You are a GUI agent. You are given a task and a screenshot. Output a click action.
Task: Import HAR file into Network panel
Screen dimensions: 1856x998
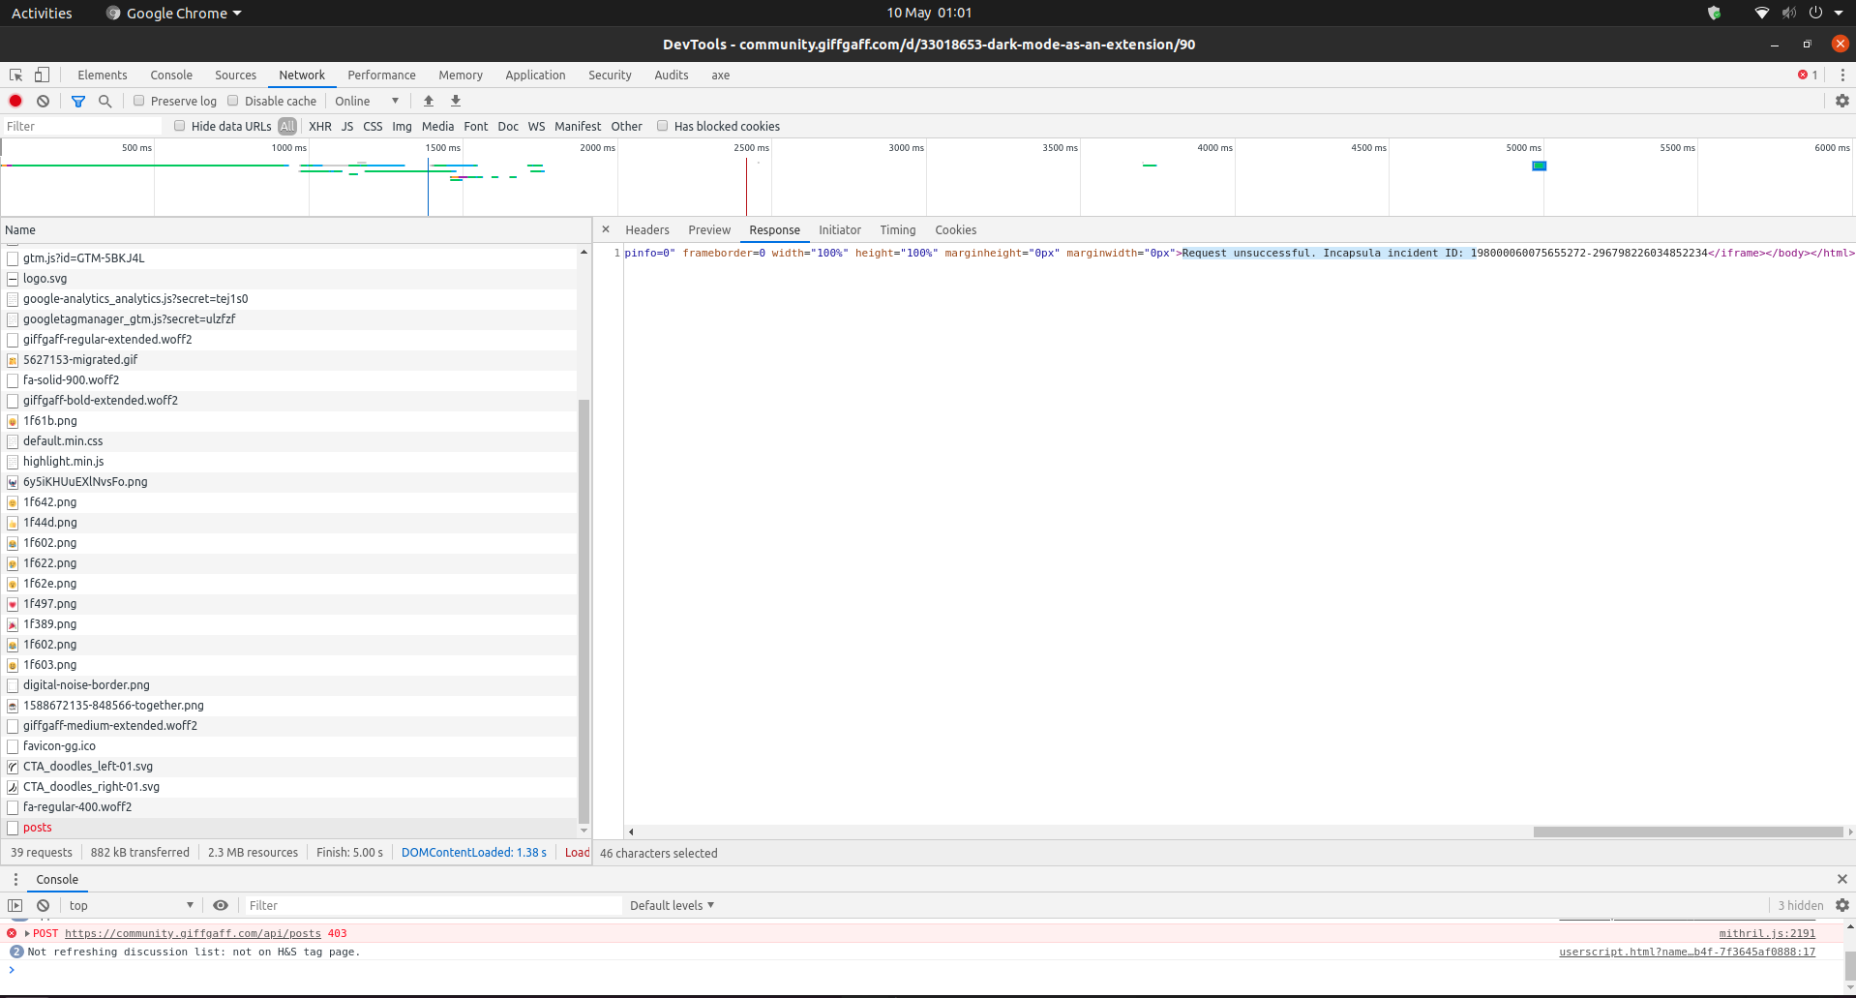(x=429, y=101)
